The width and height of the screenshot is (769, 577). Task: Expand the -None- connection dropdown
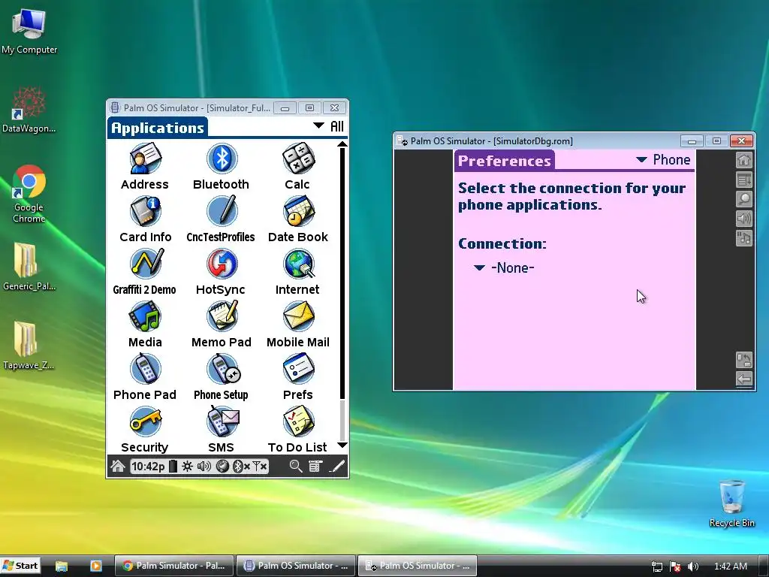pos(504,267)
